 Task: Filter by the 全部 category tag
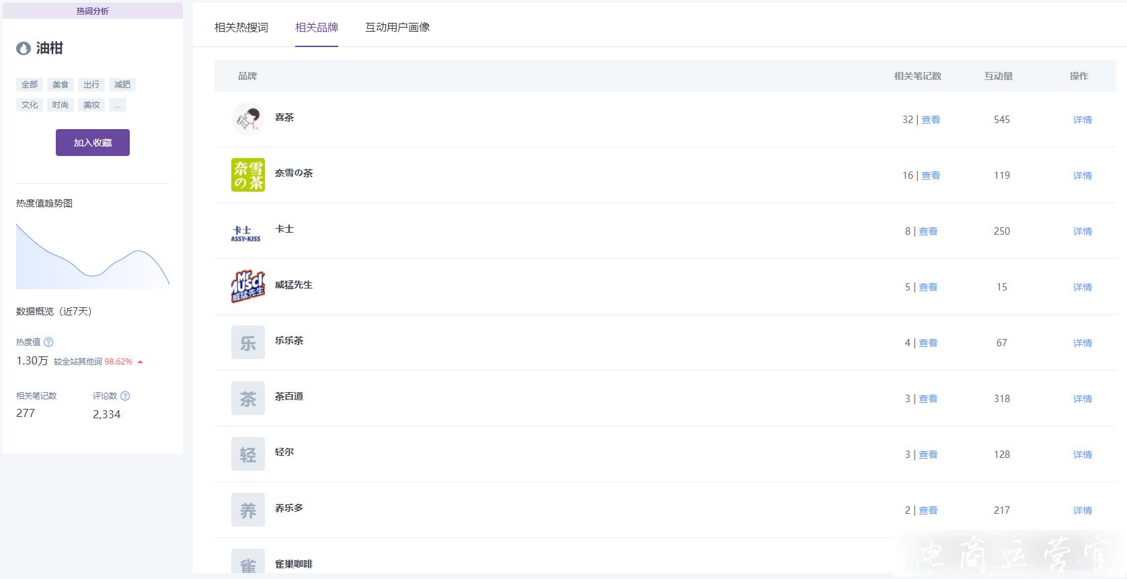[30, 85]
